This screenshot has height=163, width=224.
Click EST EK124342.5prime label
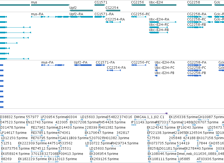click(x=161, y=128)
